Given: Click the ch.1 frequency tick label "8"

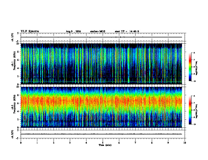Looking at the screenshot, I should pyautogui.click(x=18, y=52).
